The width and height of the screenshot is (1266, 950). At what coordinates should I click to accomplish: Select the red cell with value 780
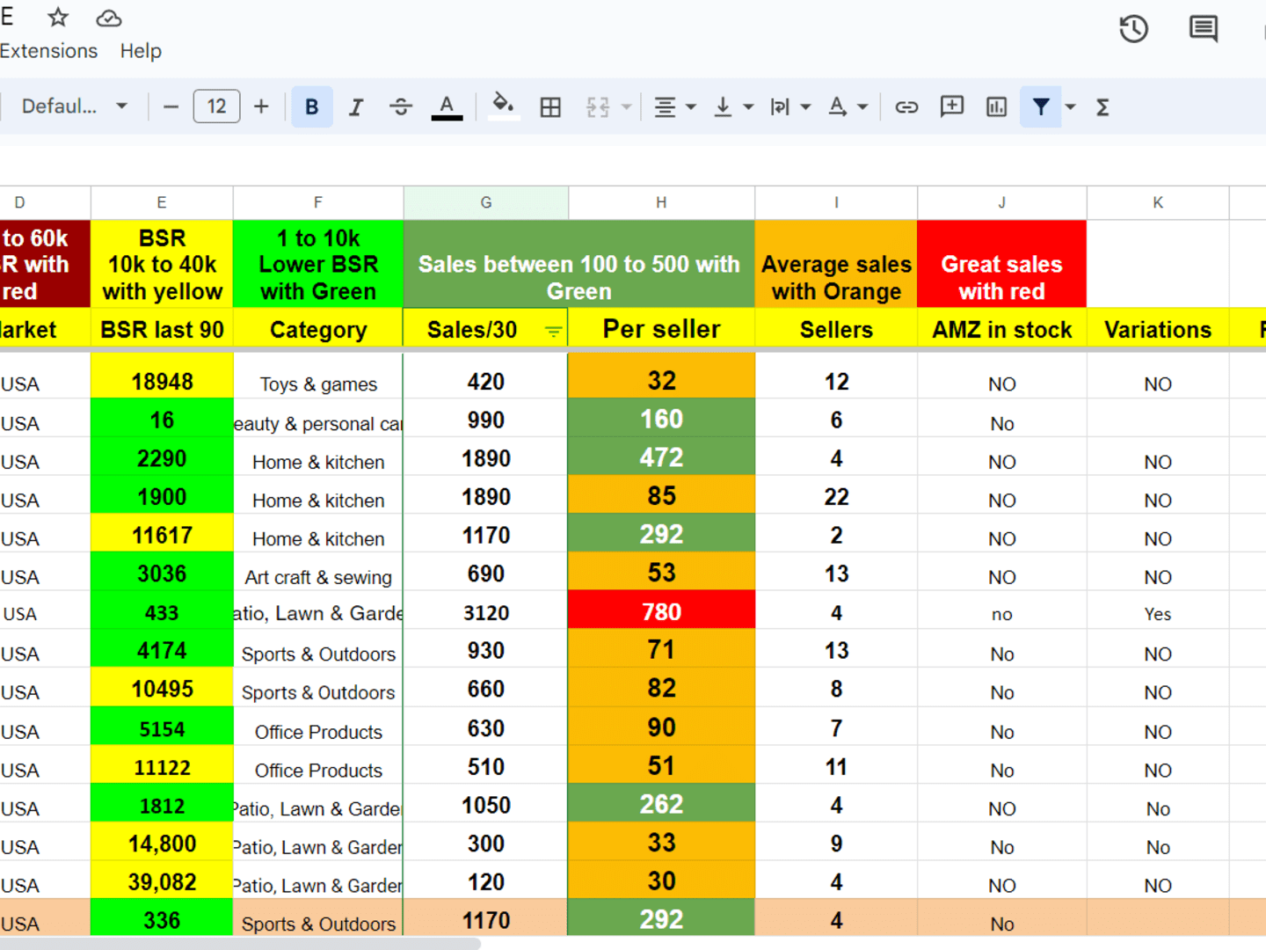(x=661, y=611)
